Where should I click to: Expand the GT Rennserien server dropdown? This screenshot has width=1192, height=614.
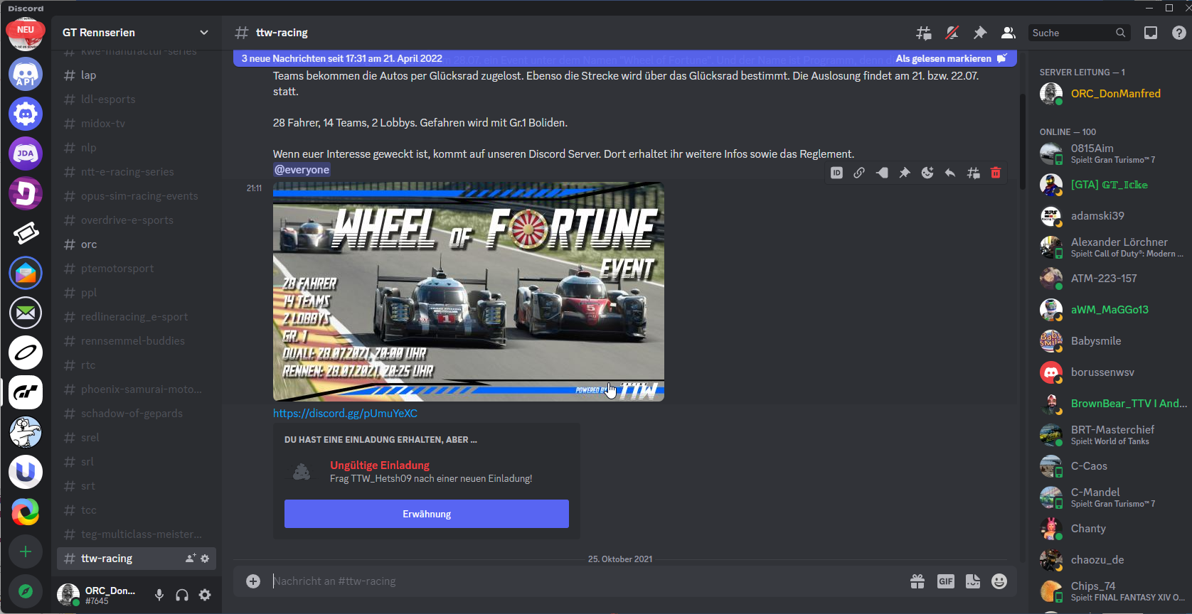click(204, 33)
